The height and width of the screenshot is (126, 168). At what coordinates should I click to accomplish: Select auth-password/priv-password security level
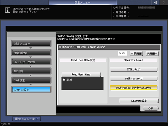(x=134, y=88)
